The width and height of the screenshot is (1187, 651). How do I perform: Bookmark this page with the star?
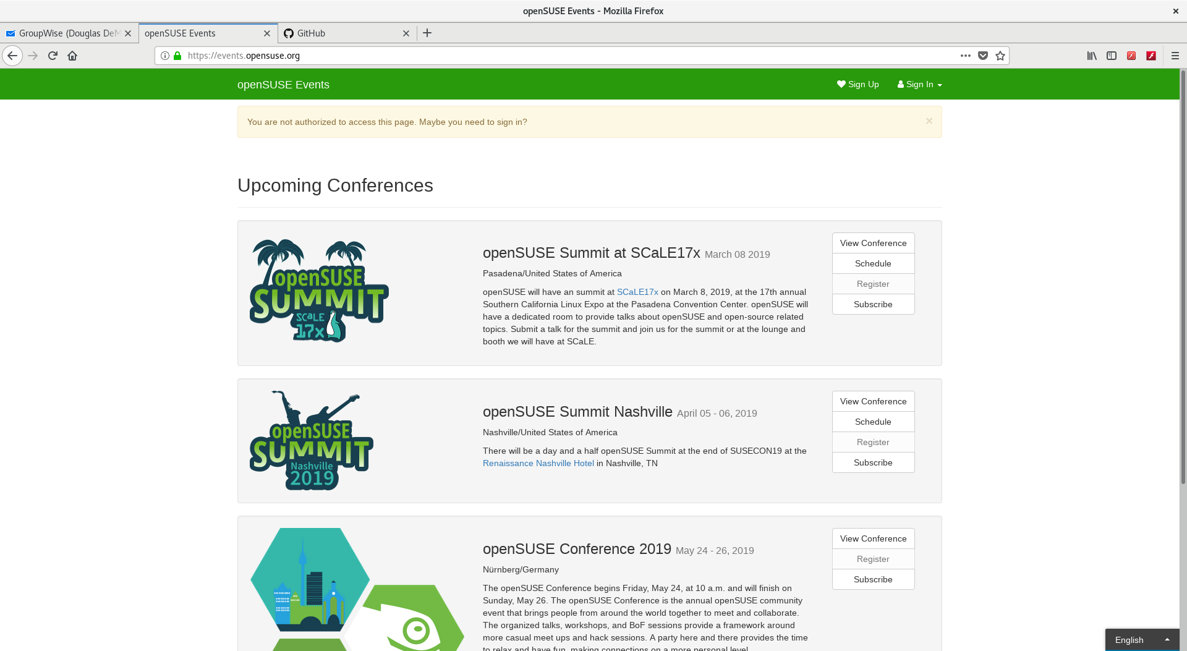(1000, 56)
